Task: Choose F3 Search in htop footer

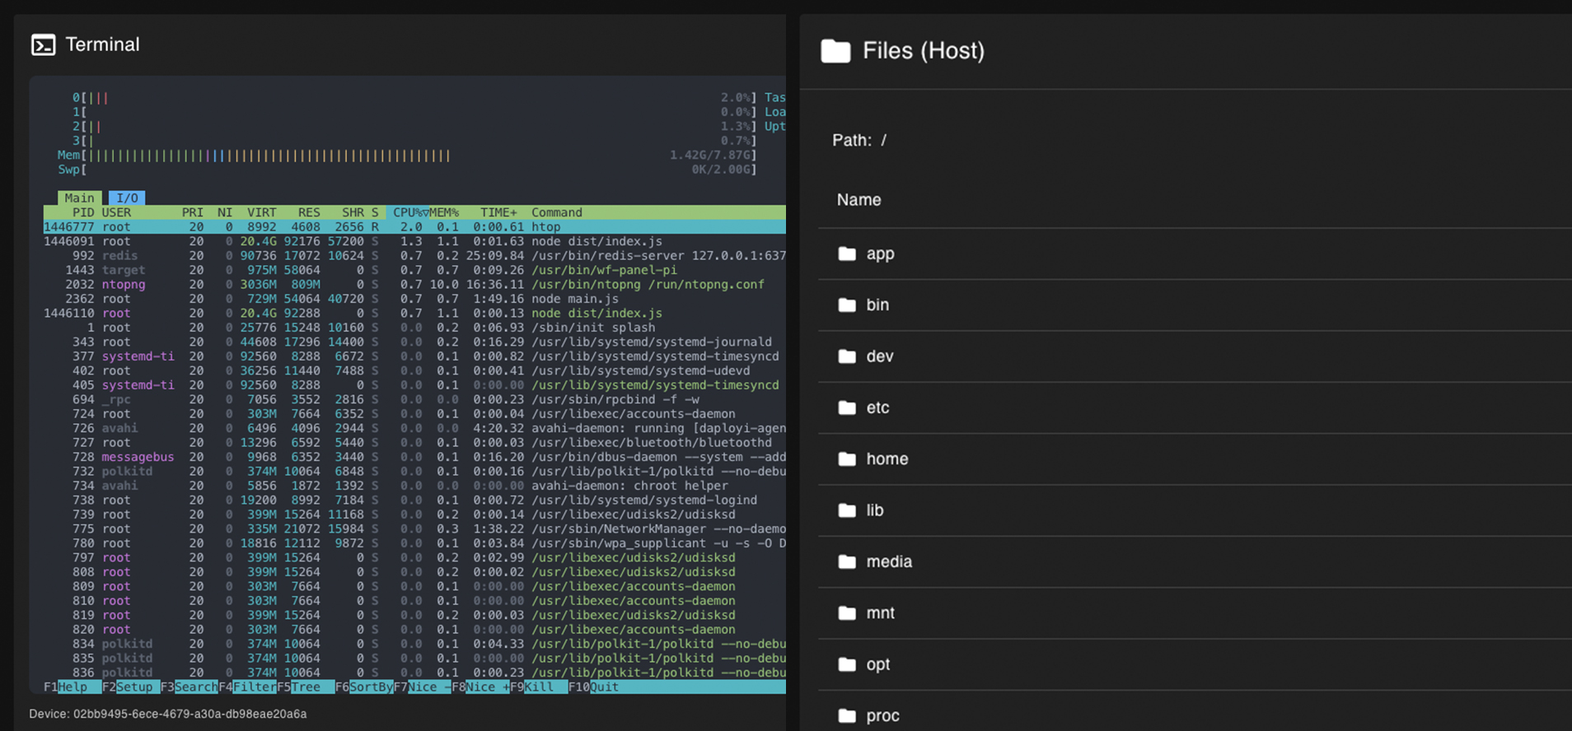Action: 189,687
